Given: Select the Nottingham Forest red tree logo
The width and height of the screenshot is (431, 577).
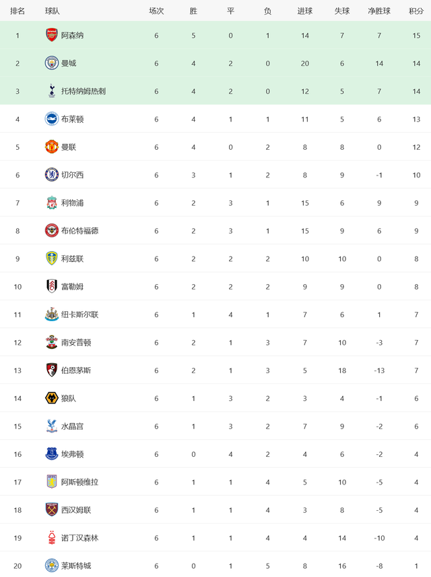Looking at the screenshot, I should click(x=52, y=538).
